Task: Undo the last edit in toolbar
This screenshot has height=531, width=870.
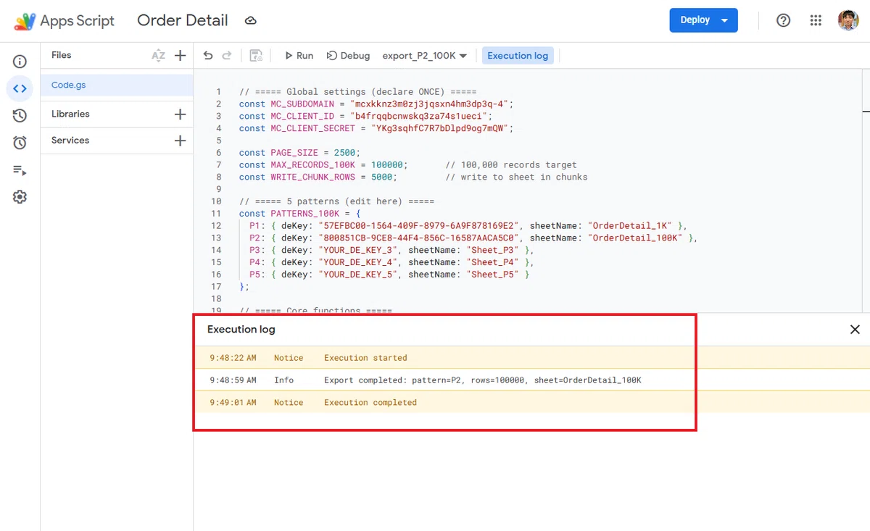Action: [209, 56]
